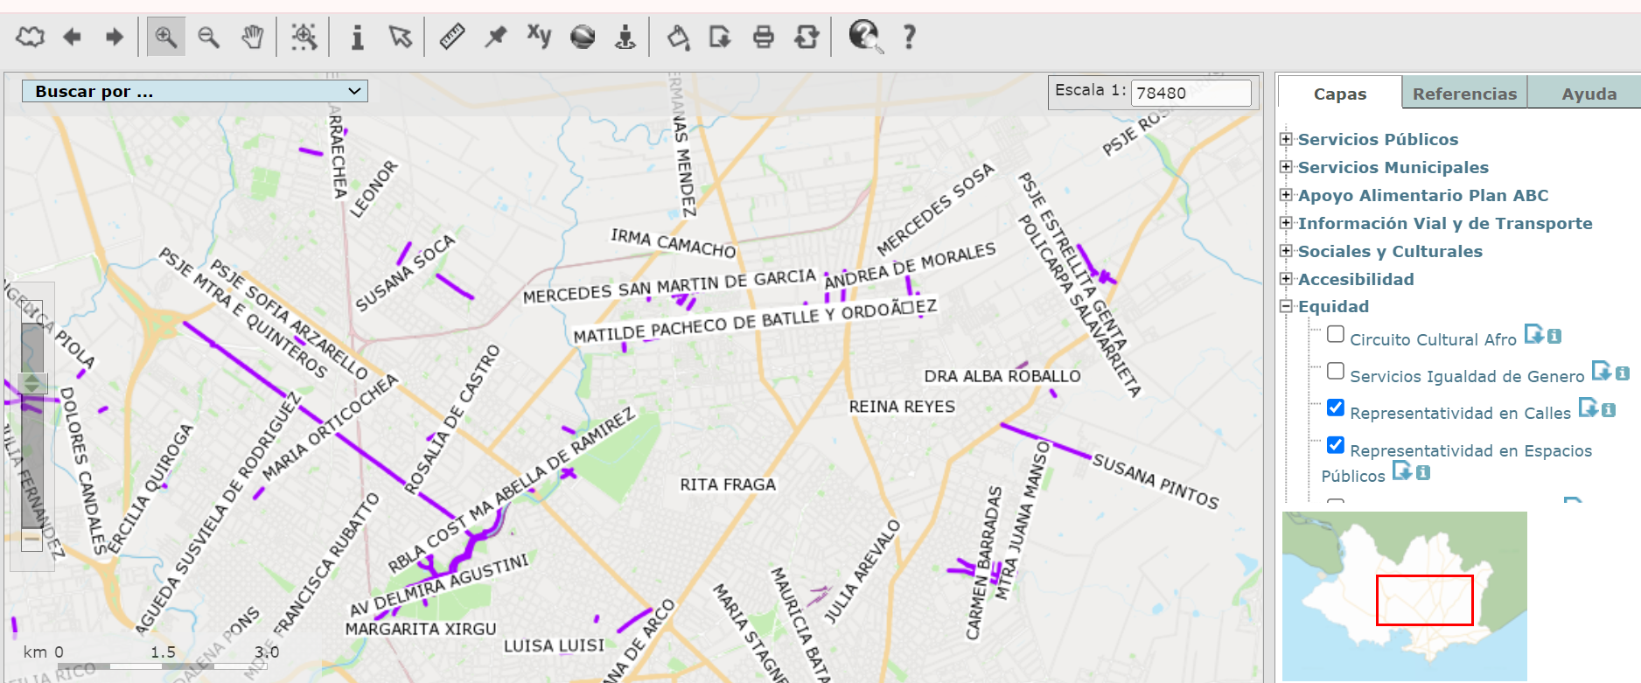1641x683 pixels.
Task: Select the identify info tool
Action: pyautogui.click(x=357, y=37)
